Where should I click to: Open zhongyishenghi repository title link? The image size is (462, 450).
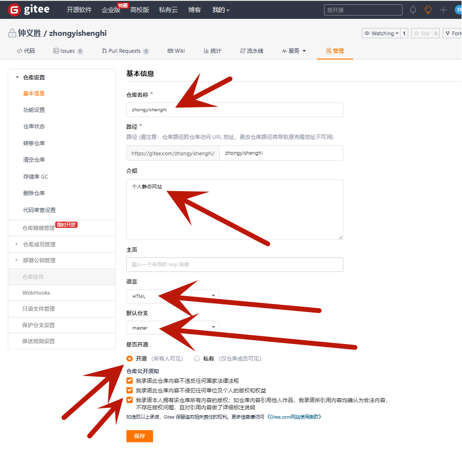[x=78, y=33]
